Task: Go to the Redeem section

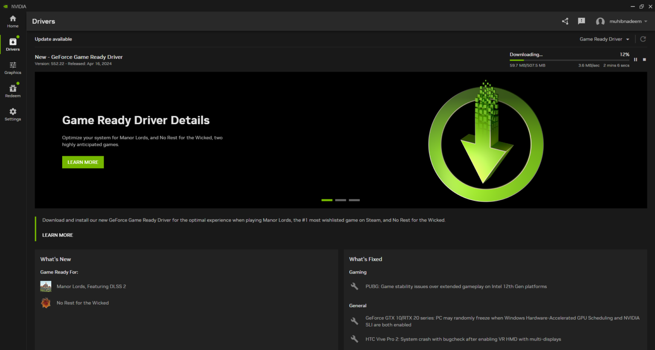Action: (13, 91)
